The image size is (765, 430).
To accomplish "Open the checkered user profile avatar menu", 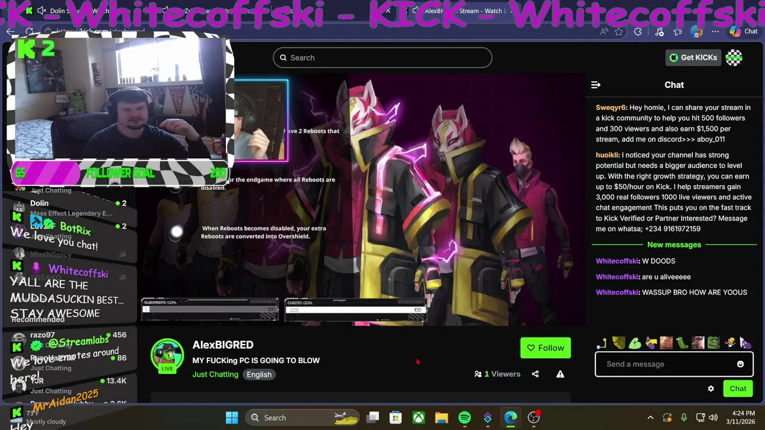I will click(734, 57).
